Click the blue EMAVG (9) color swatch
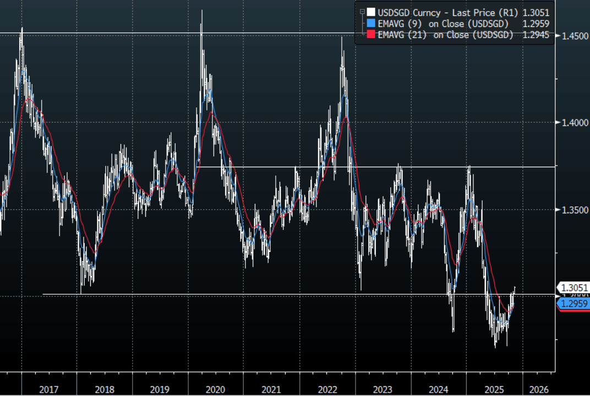The image size is (590, 396). 371,24
